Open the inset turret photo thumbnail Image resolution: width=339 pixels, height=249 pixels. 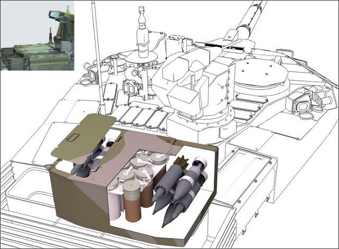pos(37,36)
